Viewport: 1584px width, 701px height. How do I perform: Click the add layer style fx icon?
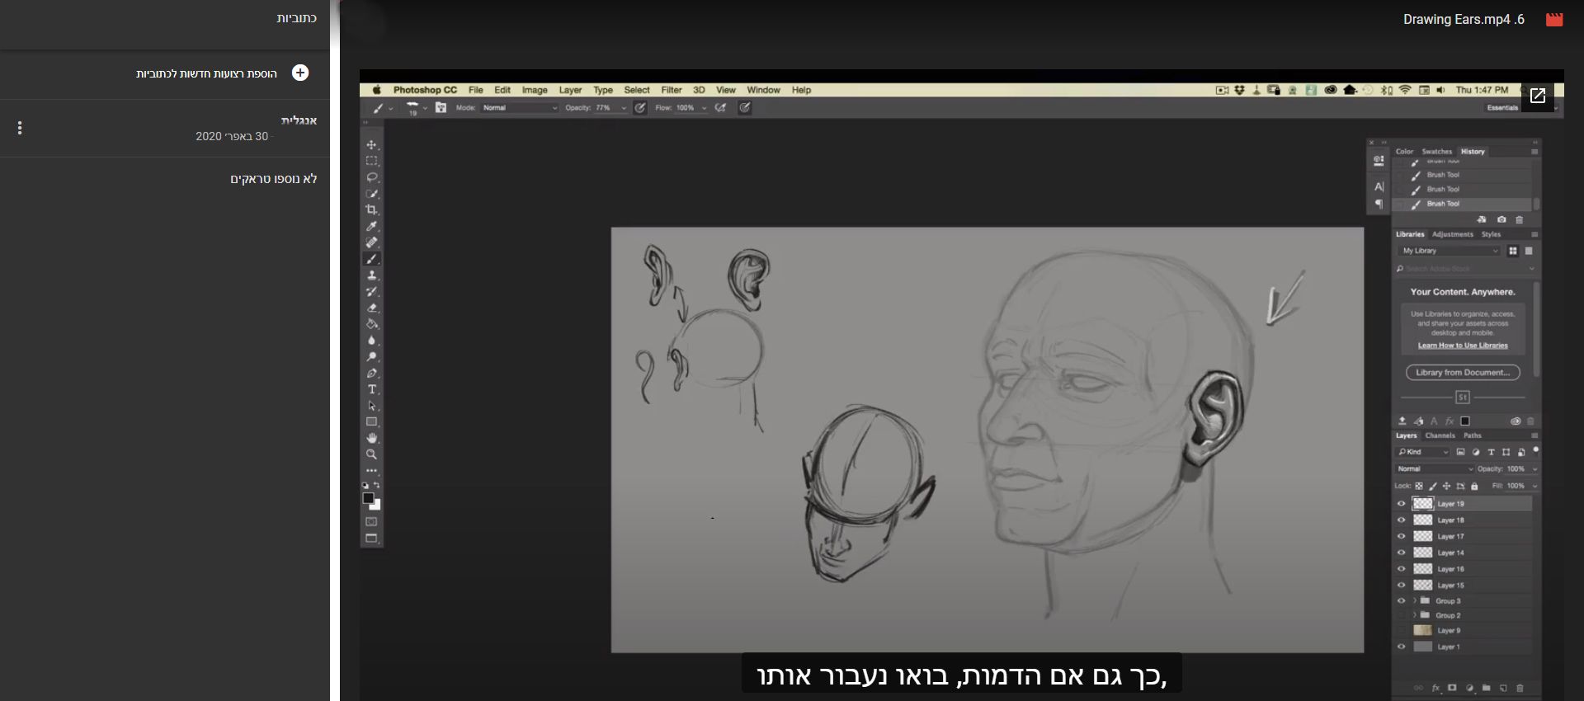coord(1435,688)
